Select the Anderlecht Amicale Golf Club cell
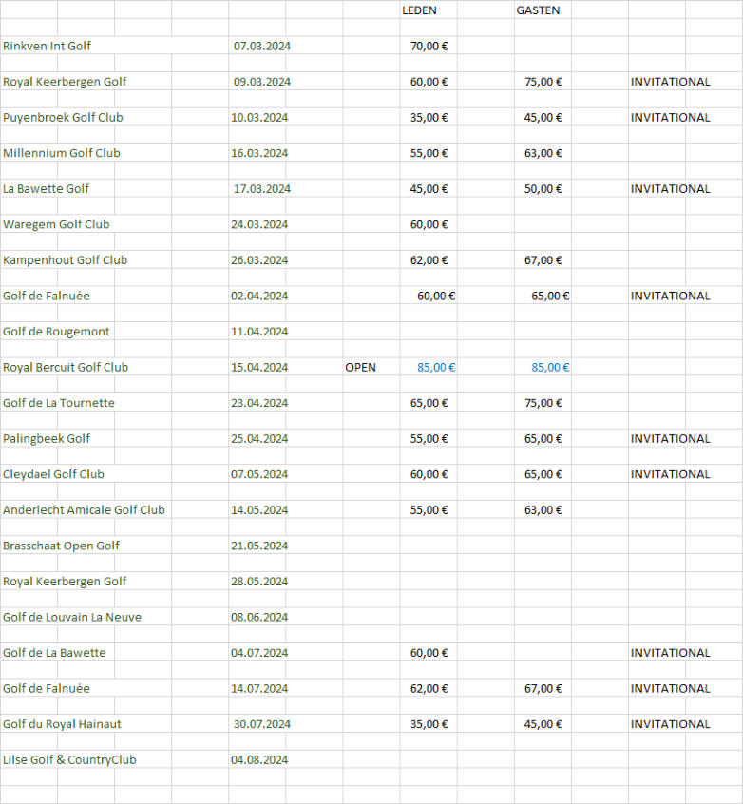743x804 pixels. [x=84, y=510]
